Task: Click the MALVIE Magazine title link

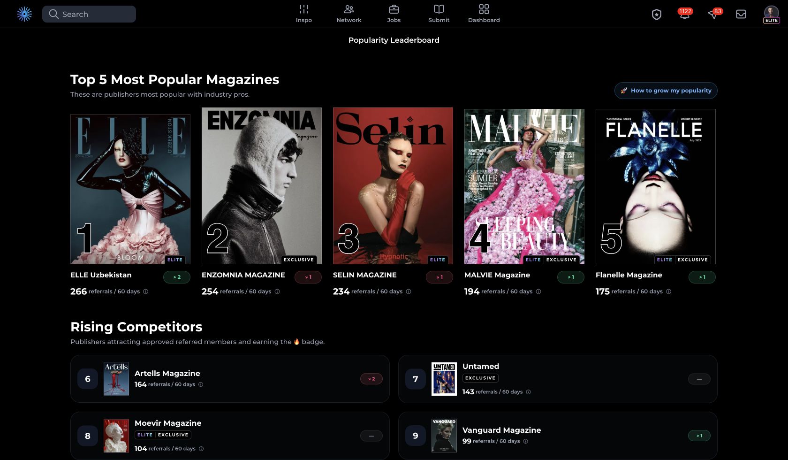Action: coord(497,275)
